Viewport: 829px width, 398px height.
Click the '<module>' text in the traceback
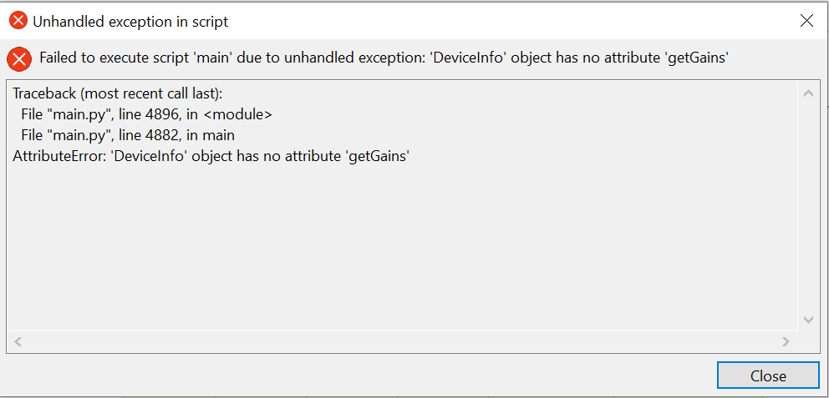[238, 114]
